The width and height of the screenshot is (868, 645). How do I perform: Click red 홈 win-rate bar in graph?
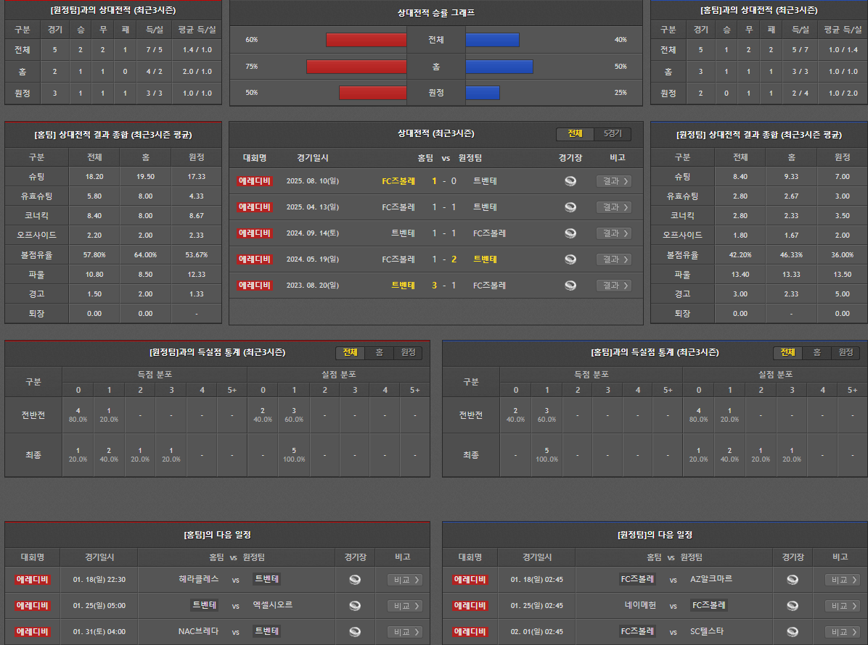tap(356, 67)
